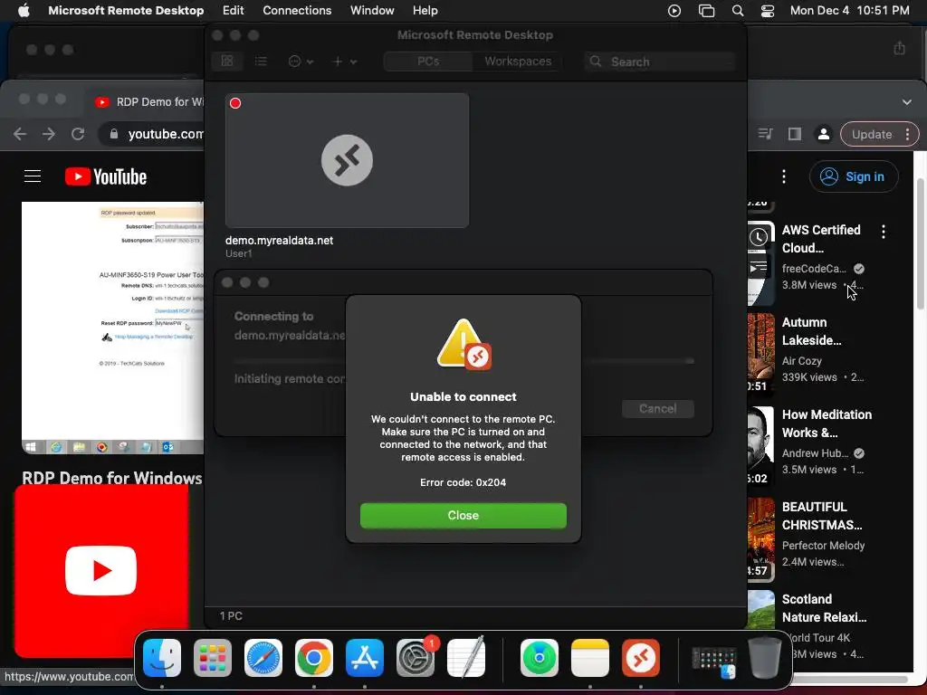This screenshot has height=695, width=927.
Task: Click the play circle icon in menu bar
Action: pyautogui.click(x=674, y=11)
